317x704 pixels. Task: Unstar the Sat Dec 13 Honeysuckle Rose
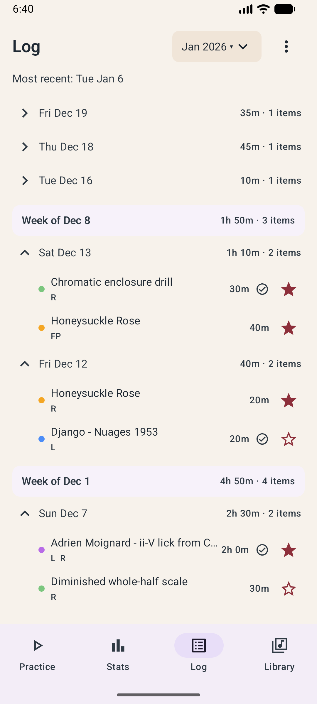(289, 328)
